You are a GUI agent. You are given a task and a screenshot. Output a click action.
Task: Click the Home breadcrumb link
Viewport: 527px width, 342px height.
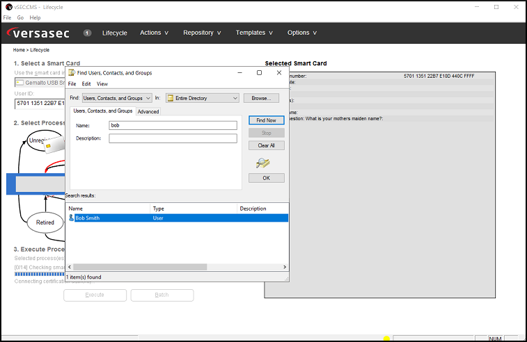click(x=19, y=49)
